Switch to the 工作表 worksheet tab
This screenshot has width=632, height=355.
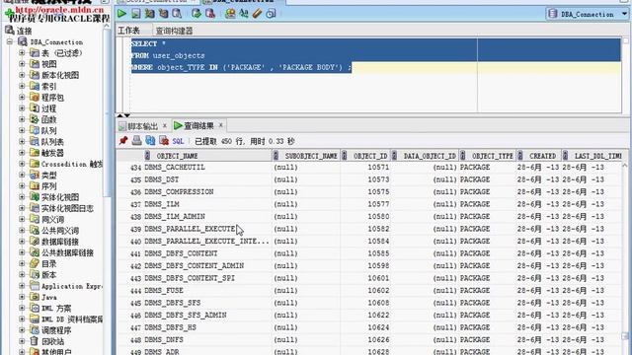click(128, 31)
